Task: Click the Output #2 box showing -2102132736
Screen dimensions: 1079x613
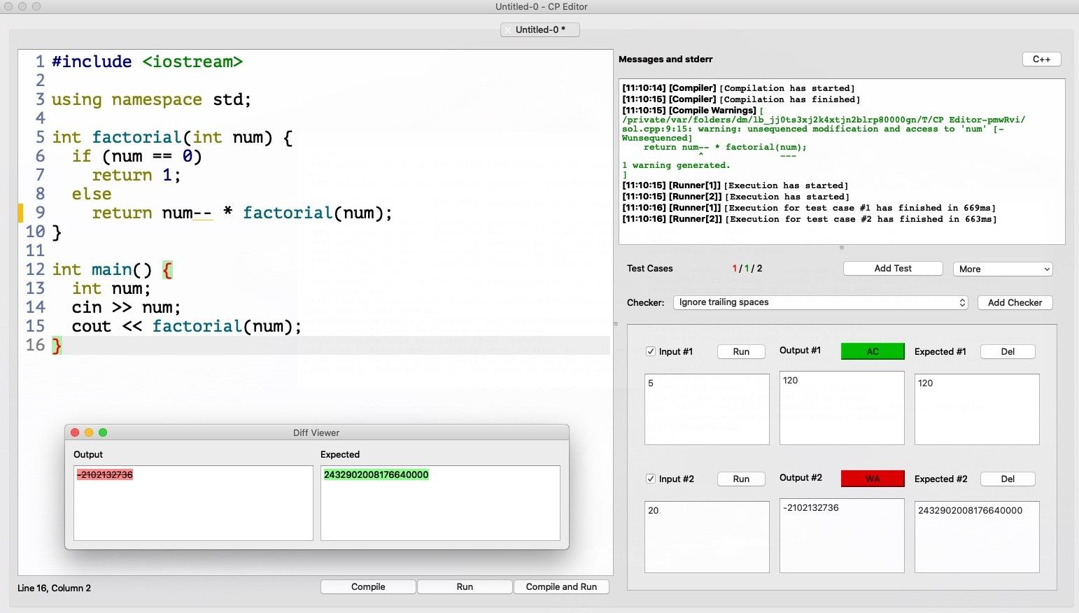Action: tap(842, 535)
